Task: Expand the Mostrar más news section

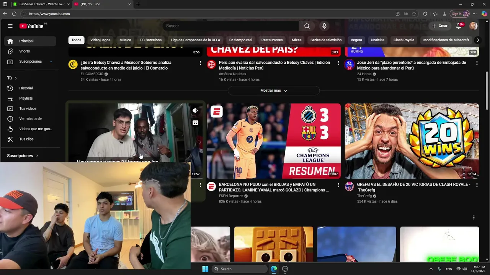Action: pos(274,91)
